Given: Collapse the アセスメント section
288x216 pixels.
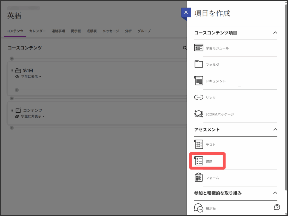Looking at the screenshot, I should (x=275, y=129).
